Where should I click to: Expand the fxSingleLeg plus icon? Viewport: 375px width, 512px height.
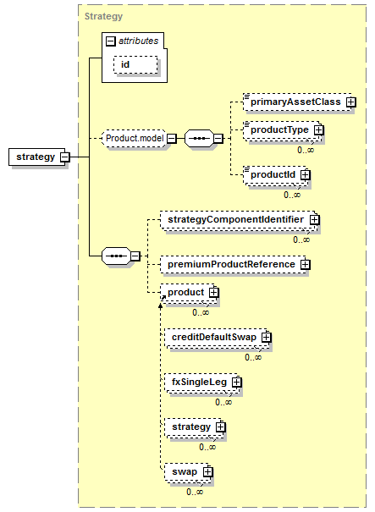236,382
